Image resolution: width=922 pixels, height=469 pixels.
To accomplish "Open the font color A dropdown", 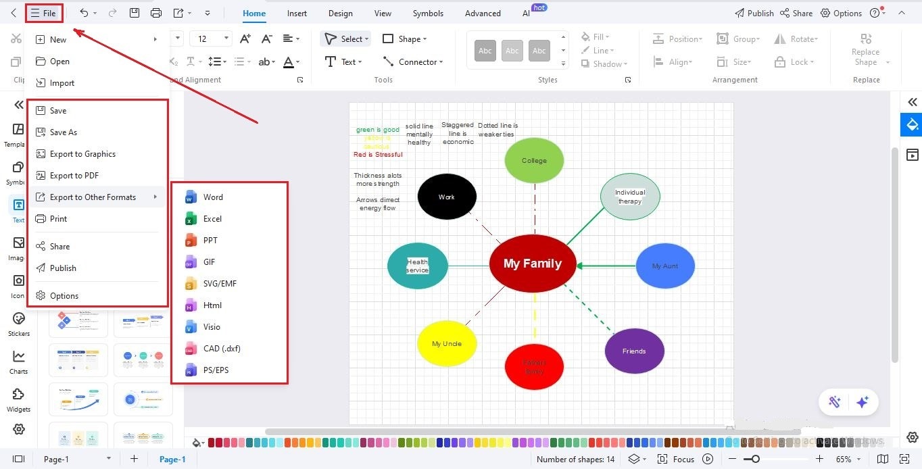I will coord(291,61).
